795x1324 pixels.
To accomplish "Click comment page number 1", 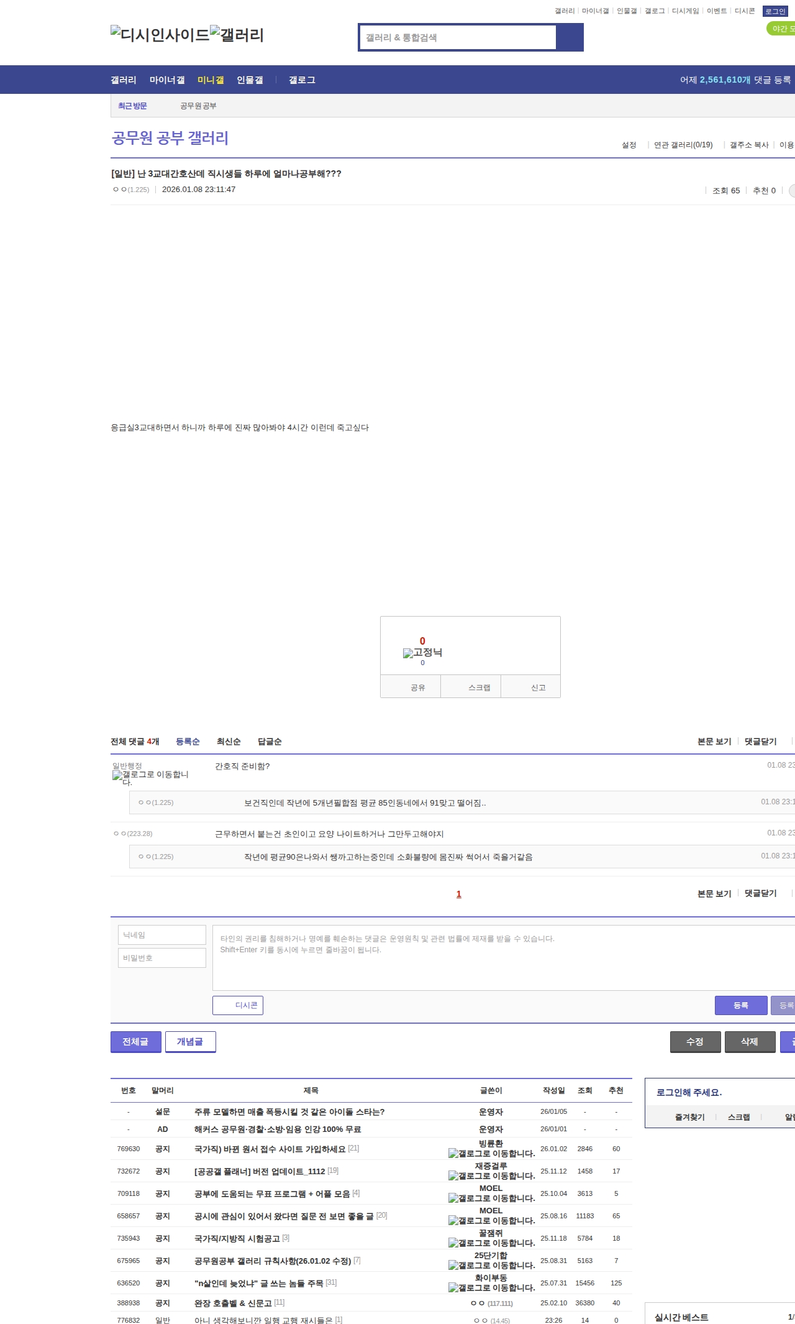I will [459, 894].
